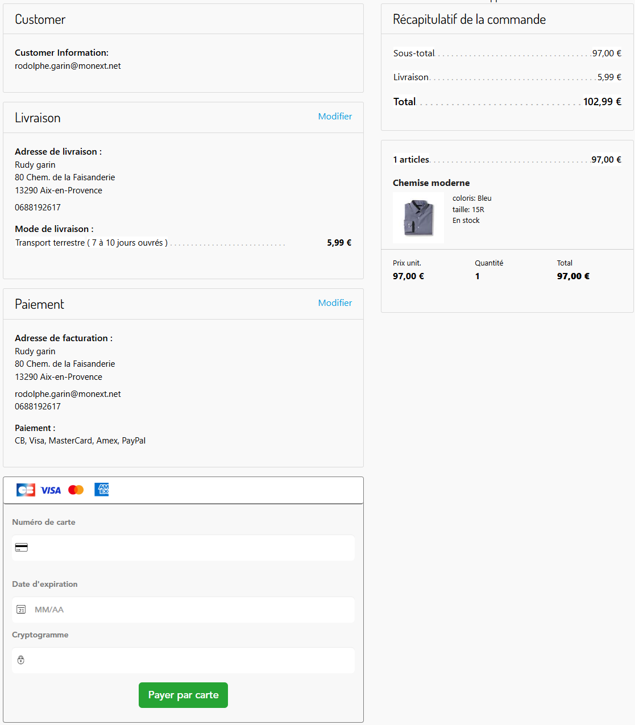The image size is (635, 725).
Task: Select the Visa card logo
Action: click(x=51, y=490)
